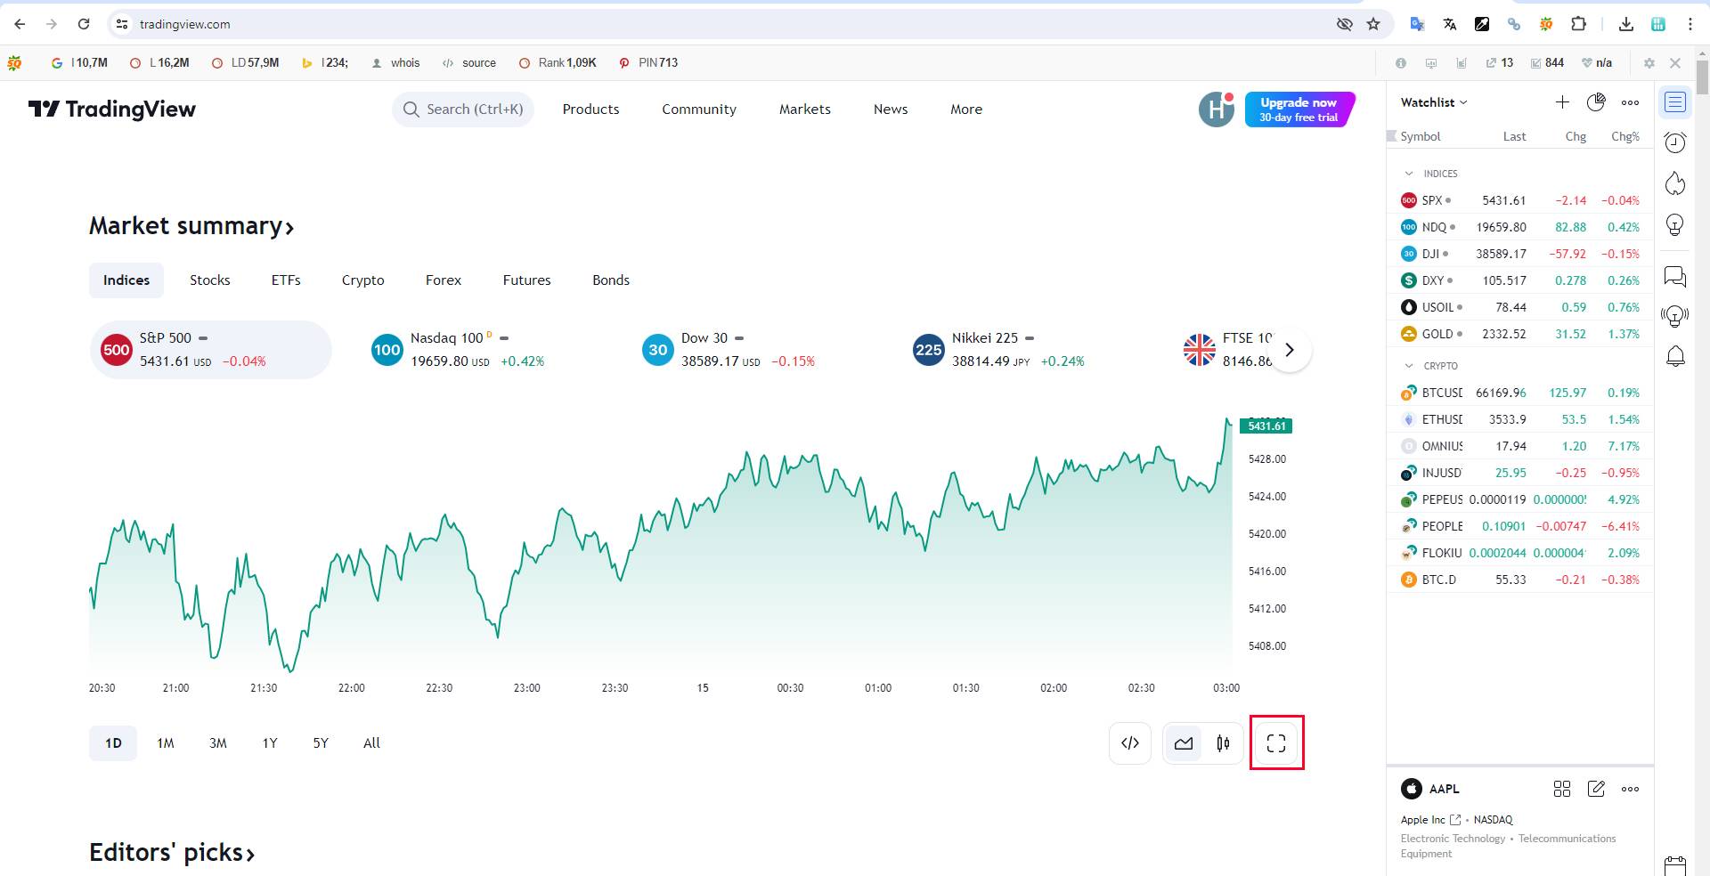This screenshot has width=1710, height=876.
Task: Open the AAPL more options dots
Action: (x=1630, y=789)
